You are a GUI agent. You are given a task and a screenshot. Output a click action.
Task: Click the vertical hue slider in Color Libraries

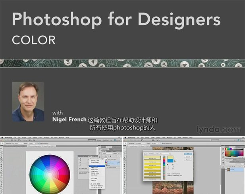click(x=164, y=168)
